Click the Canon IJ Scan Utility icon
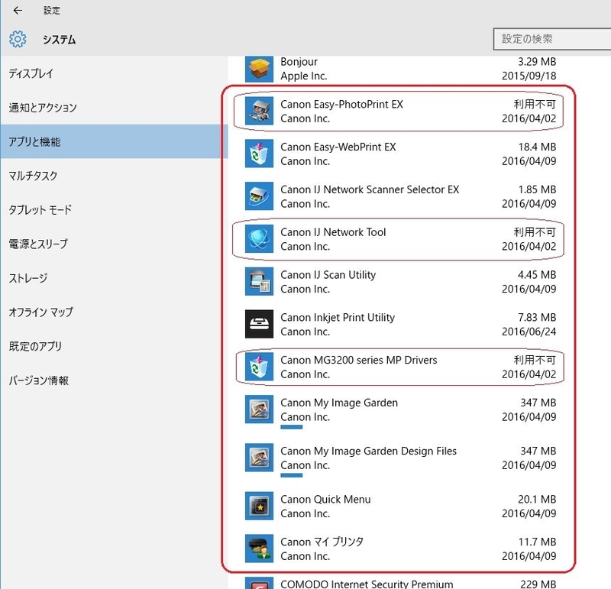This screenshot has height=589, width=611. pos(259,281)
